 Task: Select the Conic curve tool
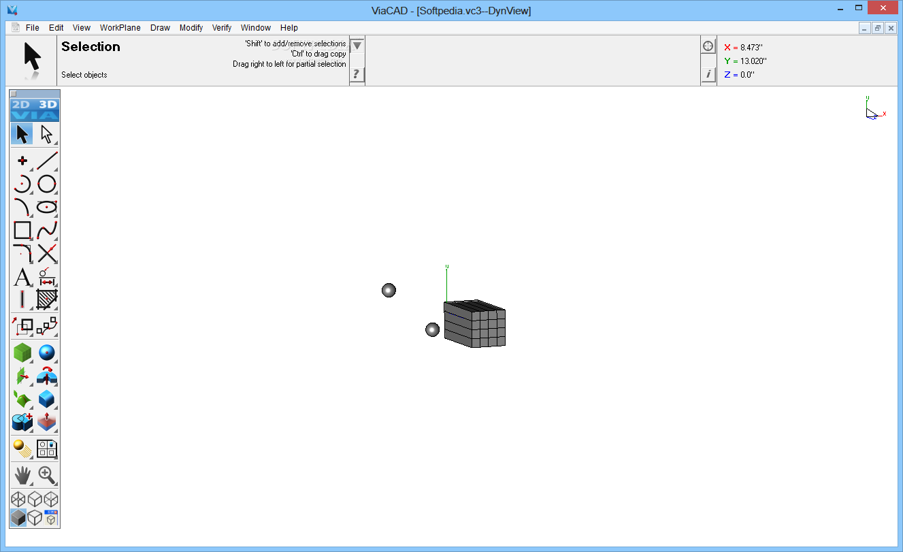[x=22, y=207]
